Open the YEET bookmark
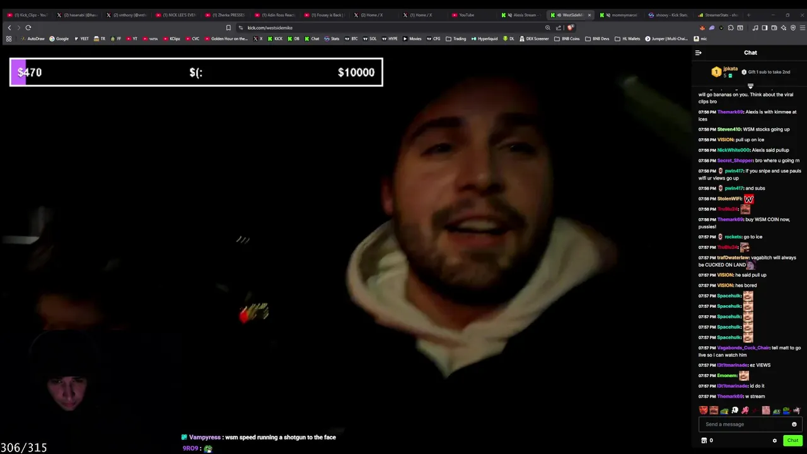Viewport: 807px width, 454px height. [x=81, y=38]
